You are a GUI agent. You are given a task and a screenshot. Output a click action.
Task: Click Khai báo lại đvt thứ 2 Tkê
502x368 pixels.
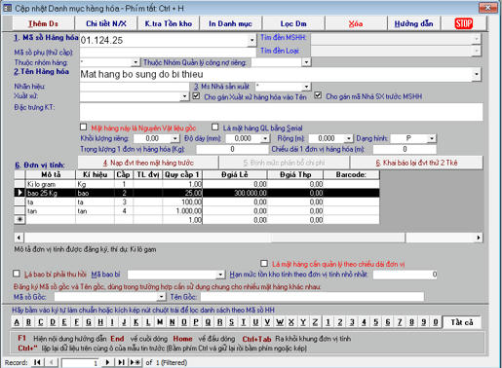[x=416, y=163]
